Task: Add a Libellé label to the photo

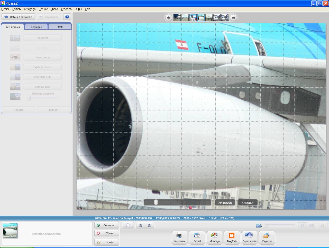Action: [x=107, y=242]
